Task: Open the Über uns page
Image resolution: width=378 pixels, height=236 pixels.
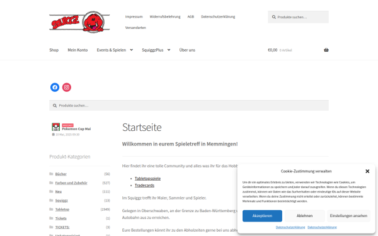Action: (x=187, y=50)
